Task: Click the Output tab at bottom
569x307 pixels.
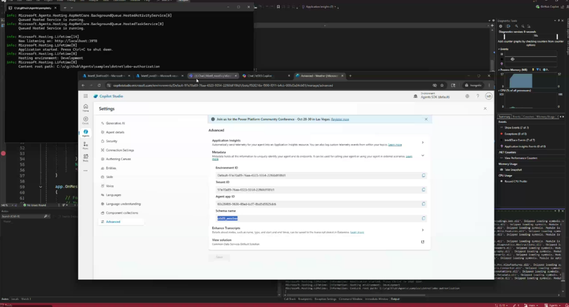Action: (x=395, y=299)
